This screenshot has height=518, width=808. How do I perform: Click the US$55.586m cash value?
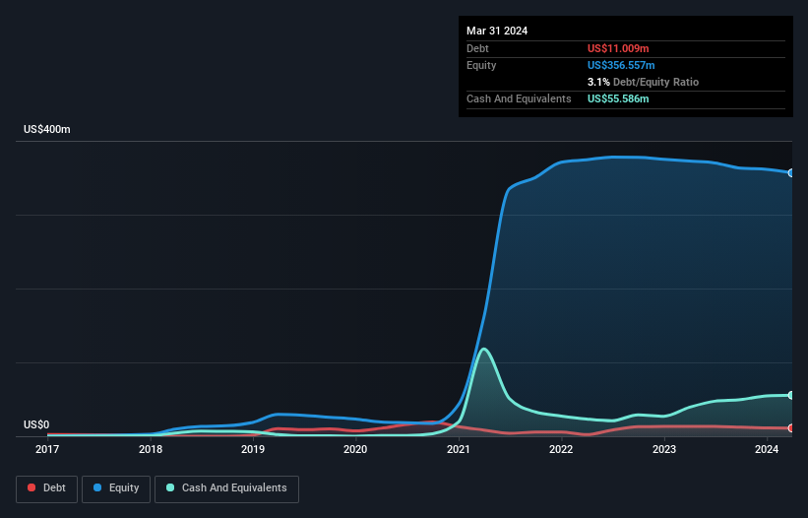point(618,98)
